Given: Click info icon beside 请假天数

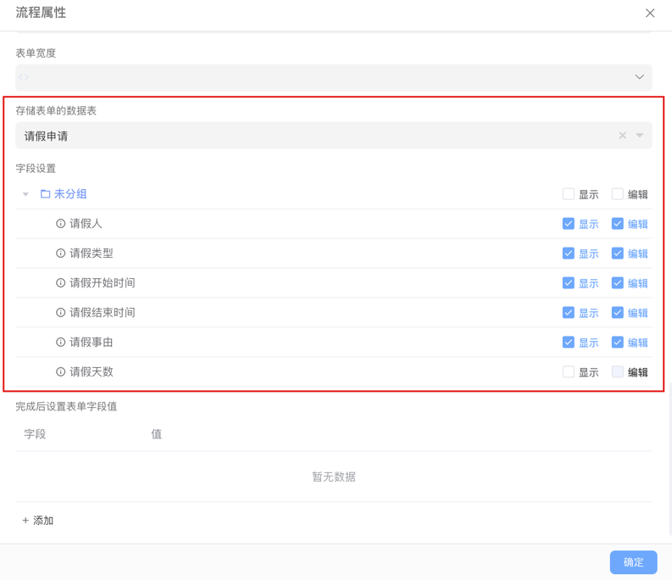Looking at the screenshot, I should (x=60, y=372).
